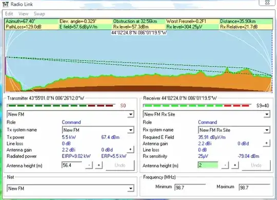Click the Worst Fresnel=-0.2F1 readout
The width and height of the screenshot is (277, 200).
coord(186,22)
